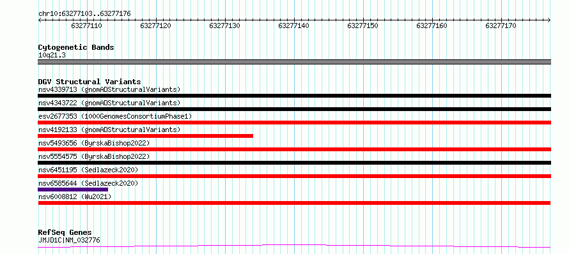Click the nsv6585644 variant label
Viewport: 569px width, 254px height.
(88, 183)
